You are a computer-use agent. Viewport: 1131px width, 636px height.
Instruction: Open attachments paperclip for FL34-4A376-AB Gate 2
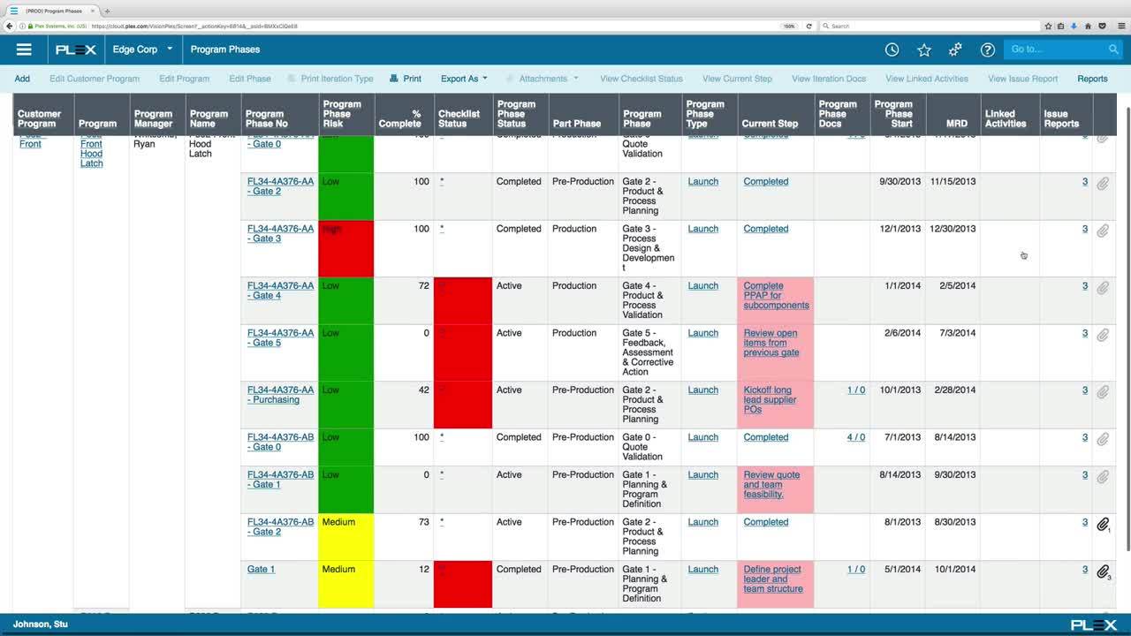point(1103,525)
